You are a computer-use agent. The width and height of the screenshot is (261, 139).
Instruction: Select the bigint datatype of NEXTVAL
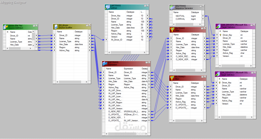coord(193,16)
